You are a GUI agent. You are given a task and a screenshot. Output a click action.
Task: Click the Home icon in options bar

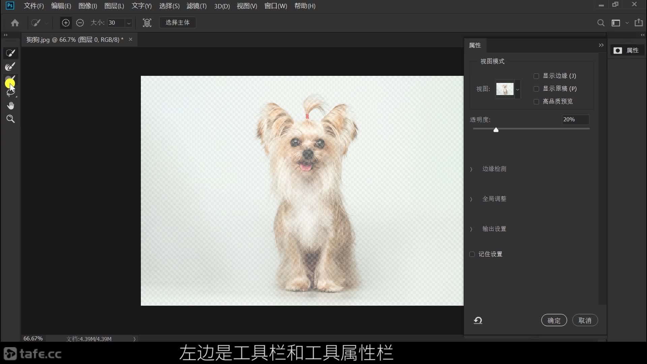pos(15,23)
